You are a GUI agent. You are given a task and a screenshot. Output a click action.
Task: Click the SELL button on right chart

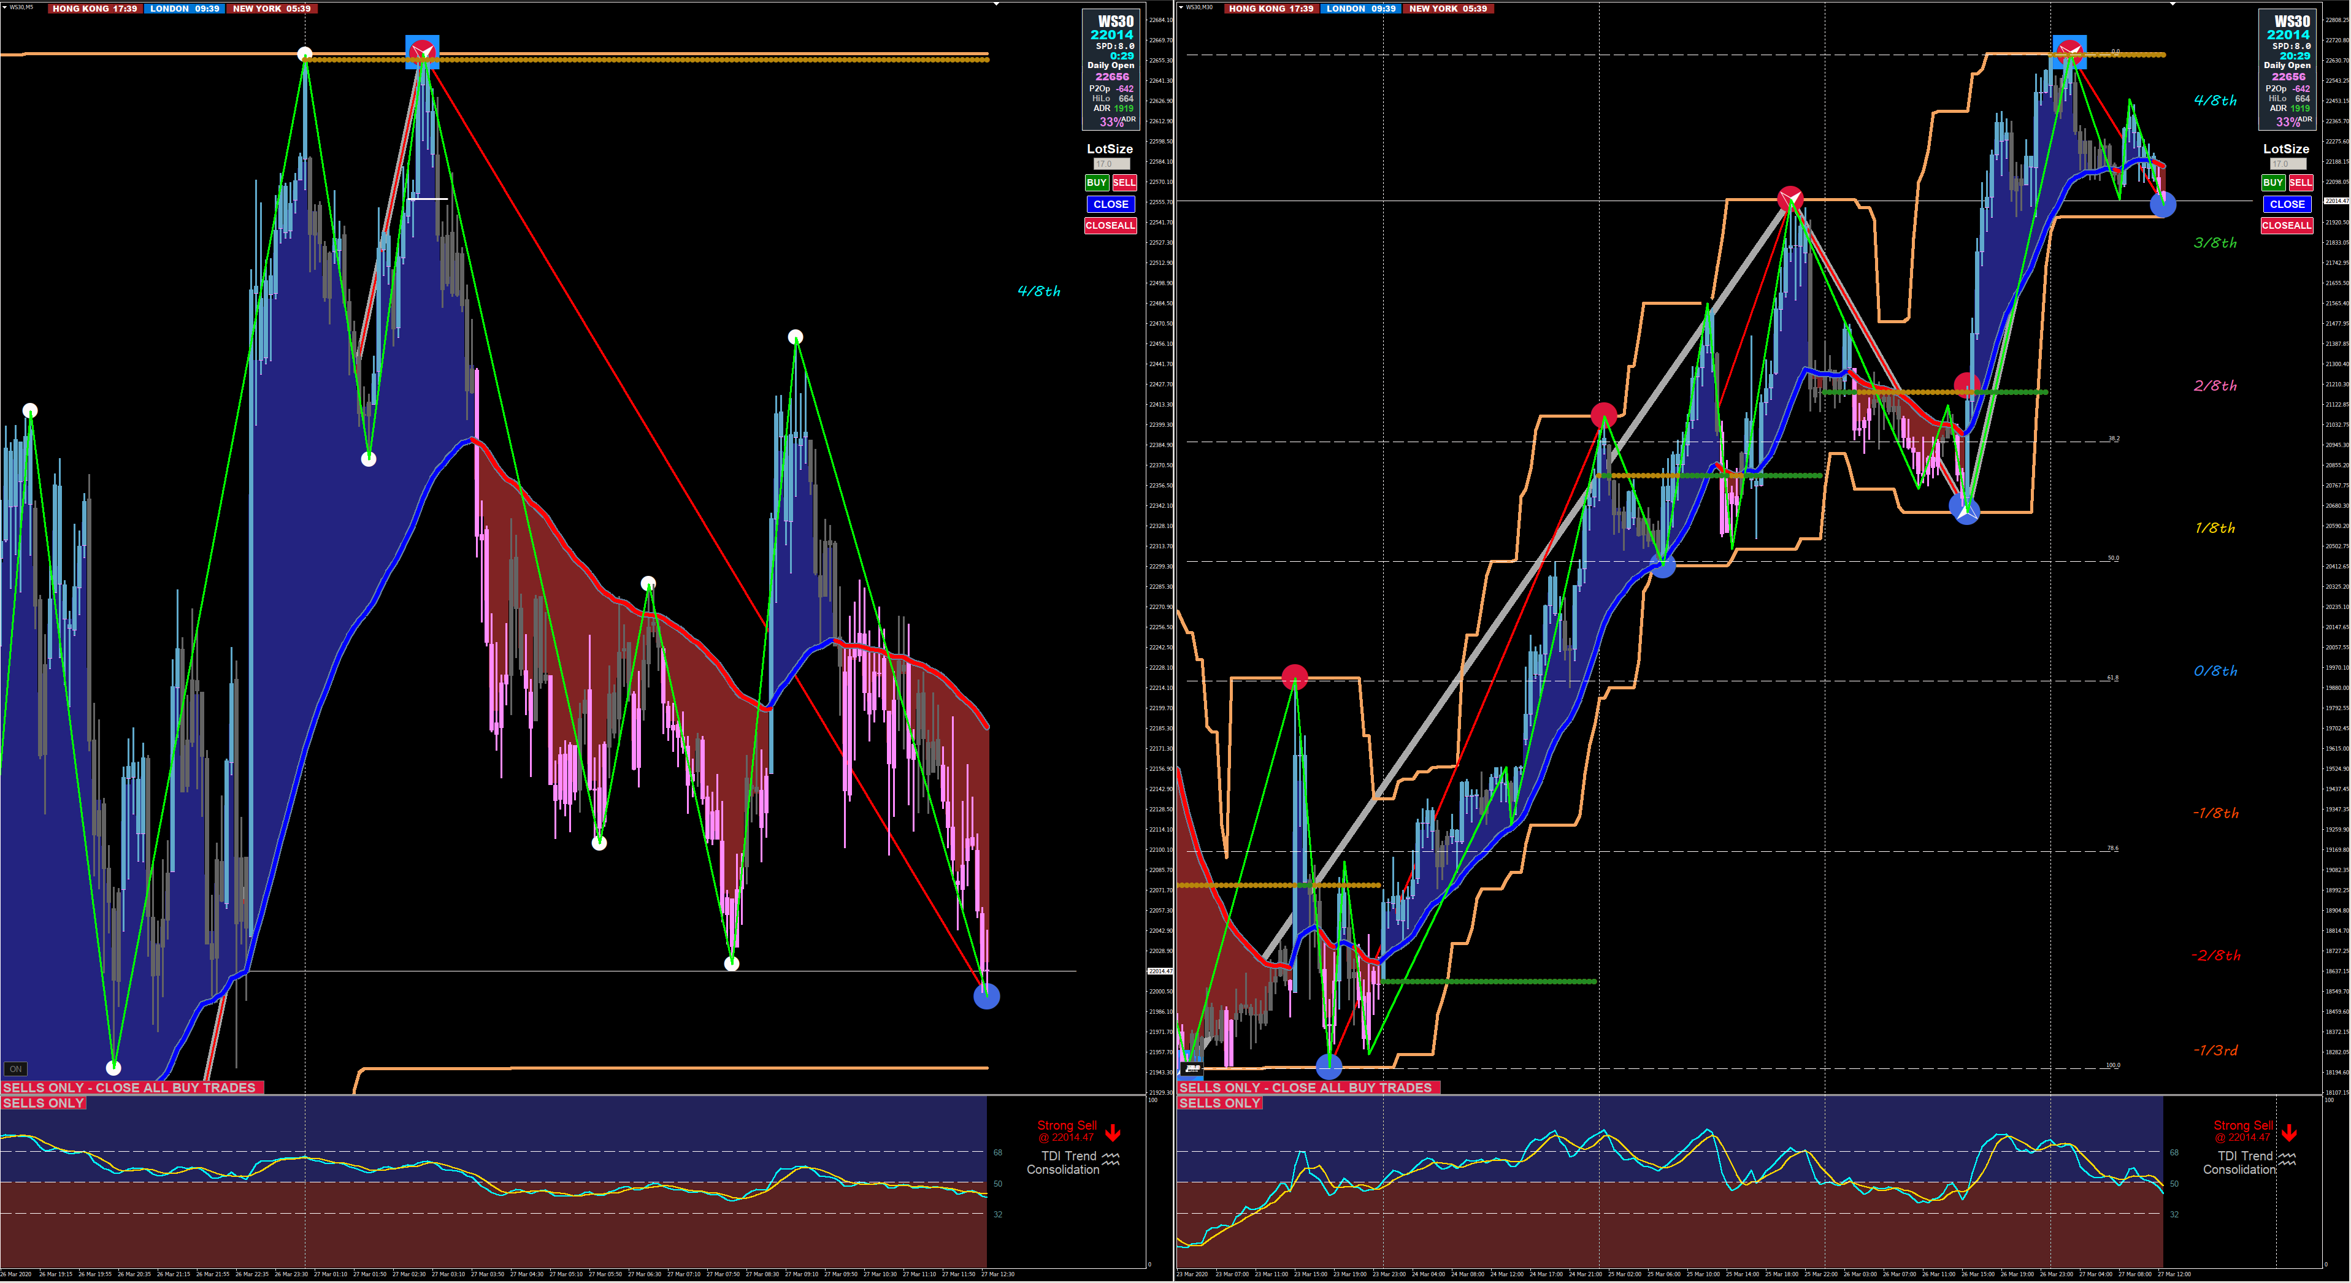[x=2300, y=183]
